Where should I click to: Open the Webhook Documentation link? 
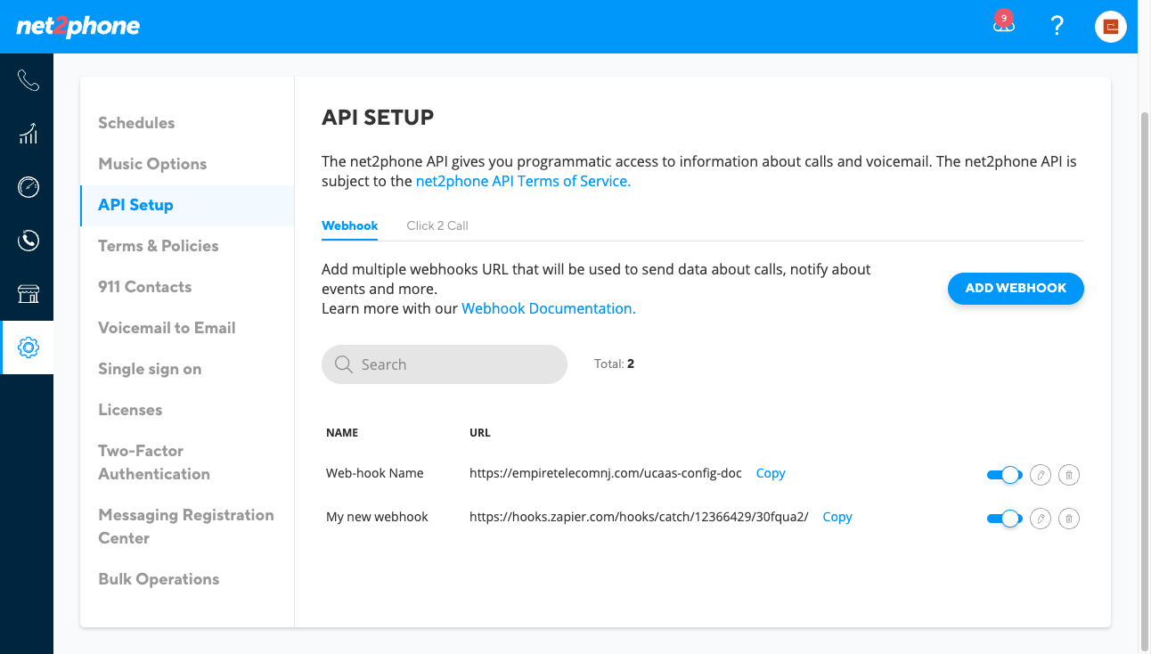tap(549, 308)
